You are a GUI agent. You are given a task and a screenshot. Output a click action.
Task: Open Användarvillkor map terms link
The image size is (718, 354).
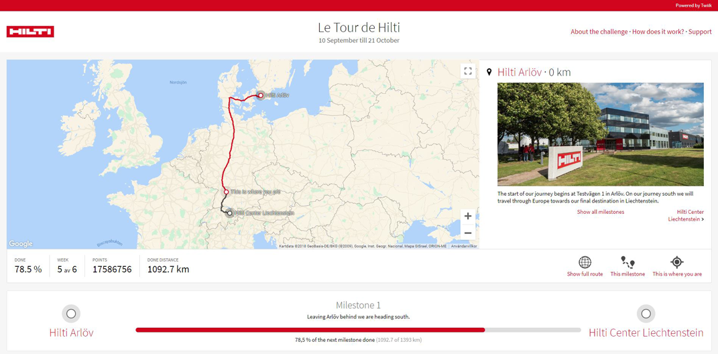464,246
